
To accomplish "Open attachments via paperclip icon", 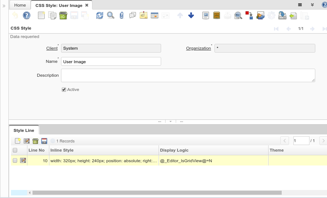I will (122, 15).
